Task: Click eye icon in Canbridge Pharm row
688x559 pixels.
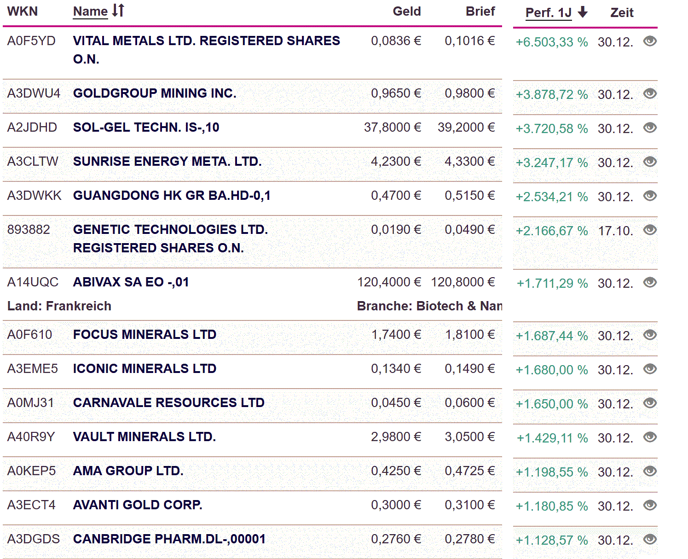Action: (x=650, y=540)
